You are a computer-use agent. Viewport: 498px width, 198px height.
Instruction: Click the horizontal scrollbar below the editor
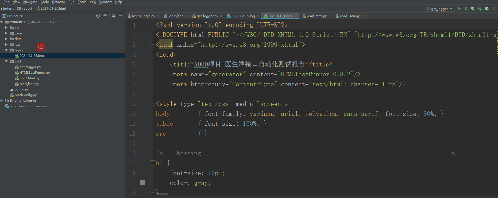coord(162,194)
